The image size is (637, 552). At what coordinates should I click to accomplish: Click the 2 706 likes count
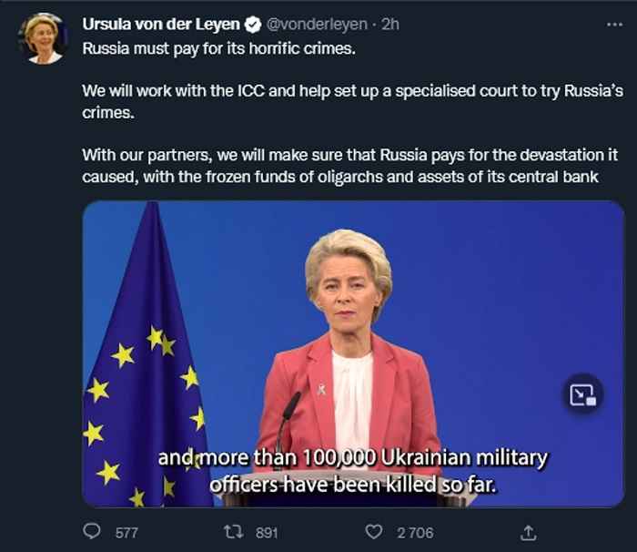point(415,532)
